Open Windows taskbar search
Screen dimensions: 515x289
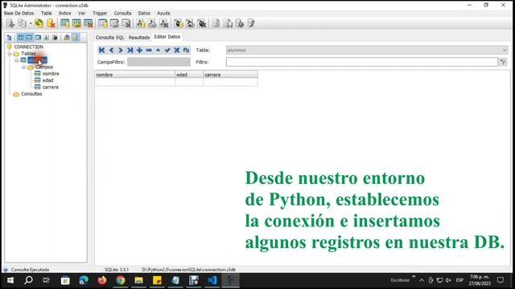click(x=29, y=280)
